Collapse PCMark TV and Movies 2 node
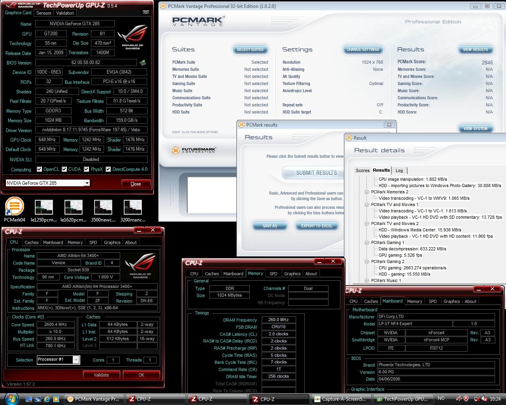Image resolution: width=506 pixels, height=405 pixels. coord(366,223)
